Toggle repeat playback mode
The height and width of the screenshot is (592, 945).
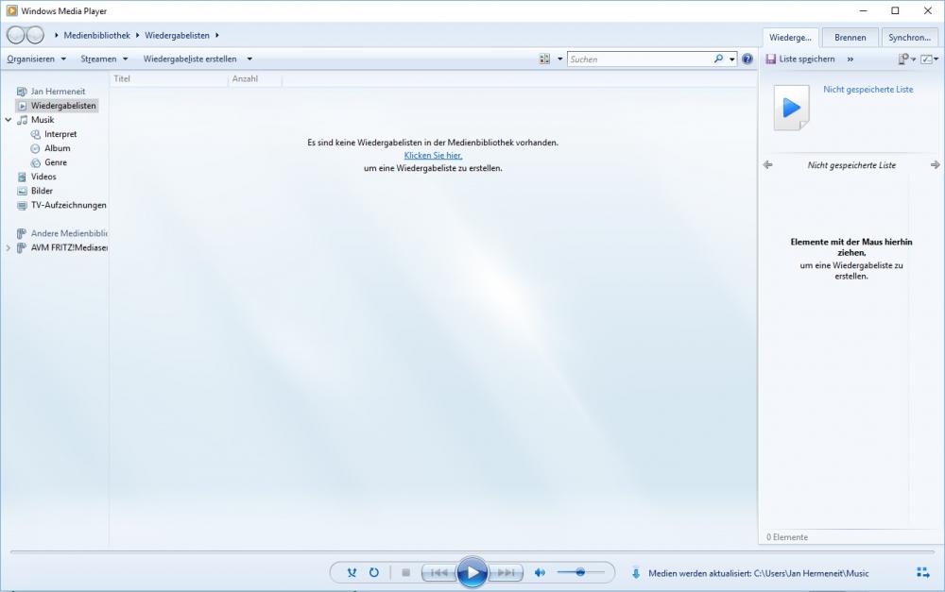click(x=374, y=573)
